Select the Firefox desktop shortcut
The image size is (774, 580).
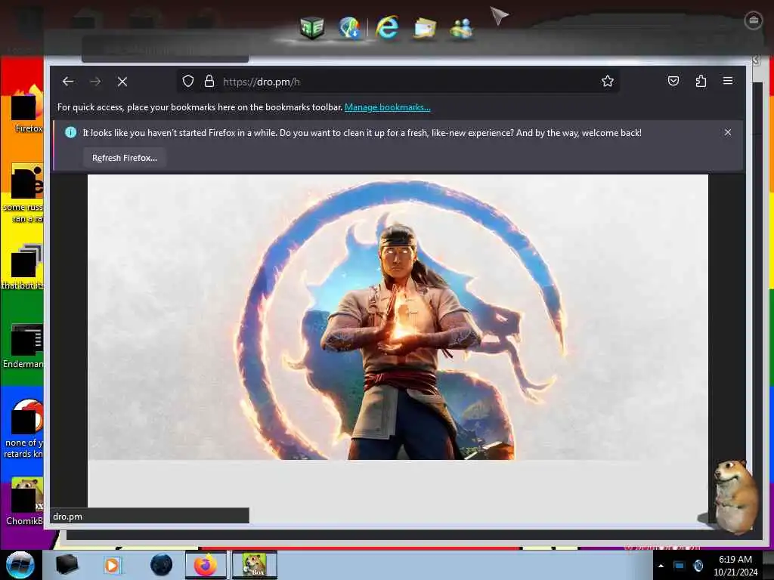[28, 109]
